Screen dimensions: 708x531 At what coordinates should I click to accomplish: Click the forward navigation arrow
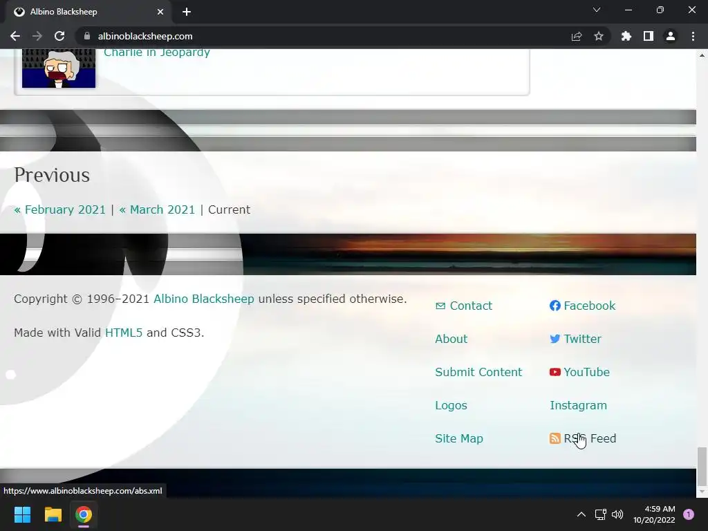click(x=37, y=36)
